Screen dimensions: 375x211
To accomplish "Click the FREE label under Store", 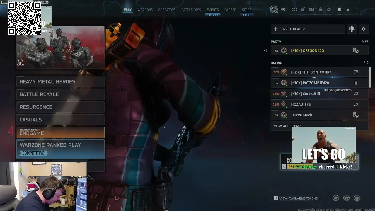I will click(247, 15).
